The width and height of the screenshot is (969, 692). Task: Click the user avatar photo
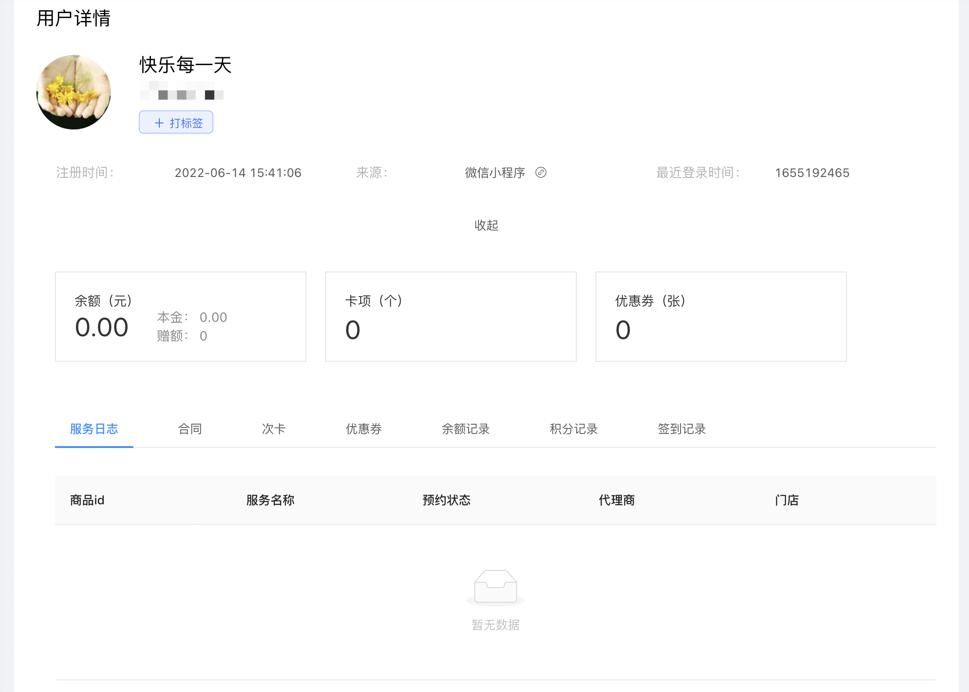pyautogui.click(x=74, y=92)
